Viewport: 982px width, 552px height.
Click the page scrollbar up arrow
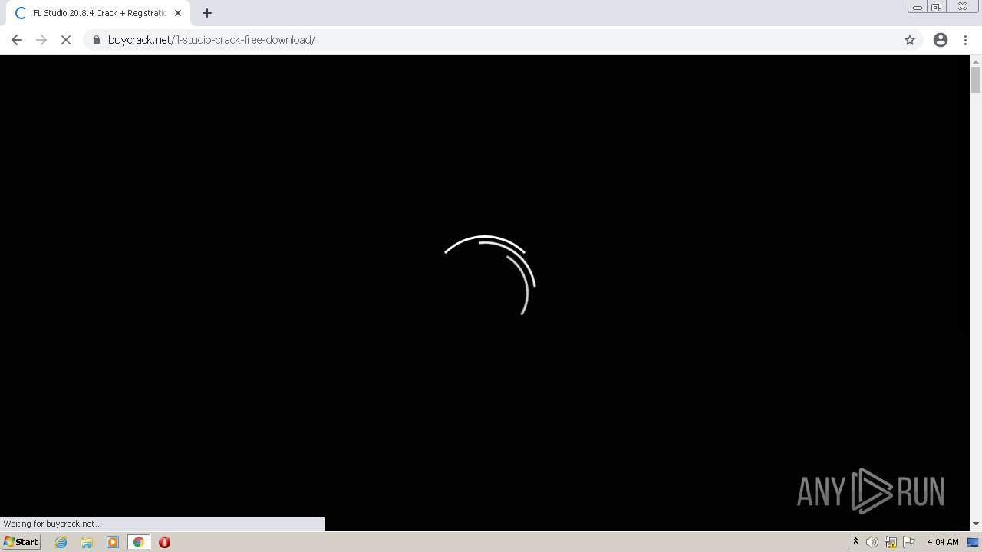tap(976, 61)
